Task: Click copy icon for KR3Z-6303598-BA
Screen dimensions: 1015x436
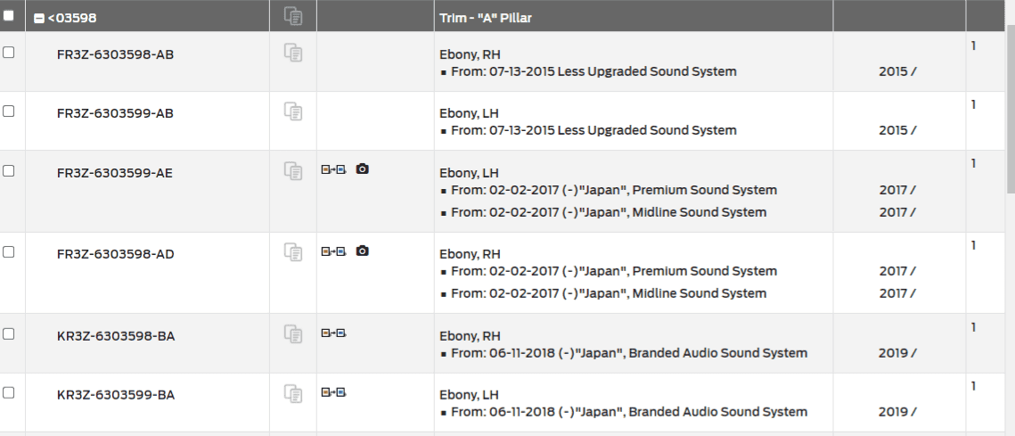Action: pyautogui.click(x=293, y=334)
